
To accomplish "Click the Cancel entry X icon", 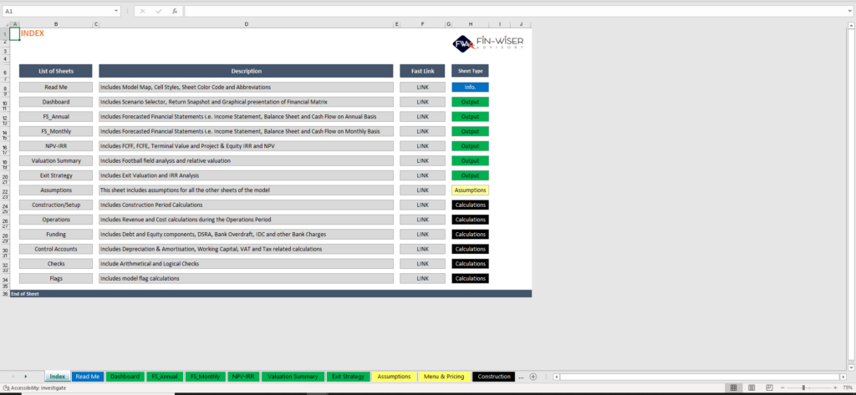I will click(x=143, y=11).
